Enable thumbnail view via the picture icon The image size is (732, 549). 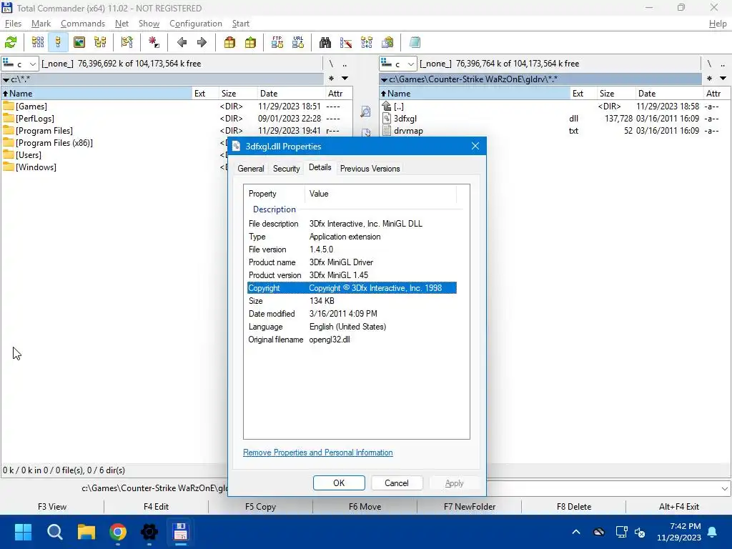(79, 42)
